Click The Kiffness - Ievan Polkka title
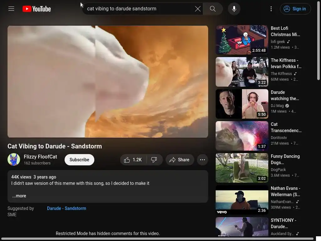The height and width of the screenshot is (241, 321). 286,63
